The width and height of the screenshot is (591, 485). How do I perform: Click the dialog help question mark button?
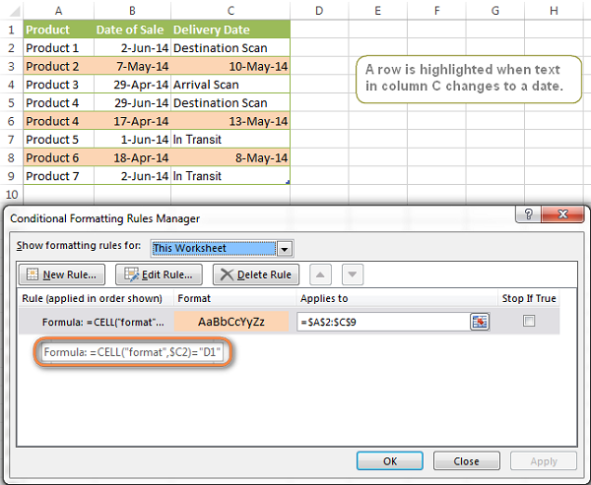click(x=528, y=214)
